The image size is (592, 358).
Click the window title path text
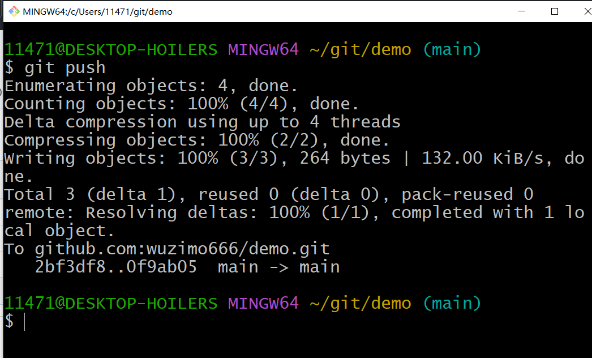pyautogui.click(x=98, y=11)
